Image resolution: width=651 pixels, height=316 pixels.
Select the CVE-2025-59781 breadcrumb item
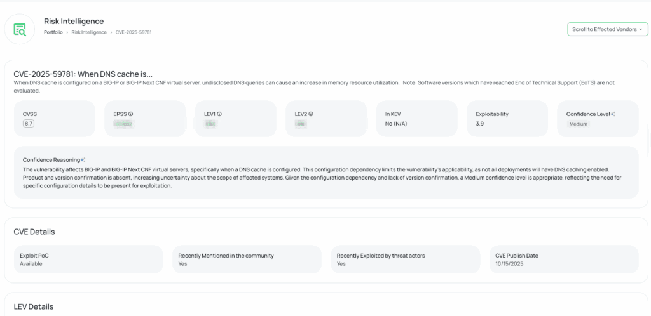134,32
